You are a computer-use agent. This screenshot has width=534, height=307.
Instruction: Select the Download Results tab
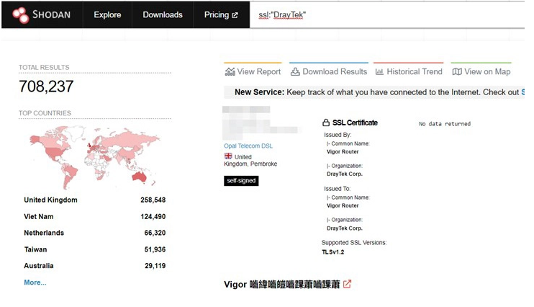click(x=329, y=71)
